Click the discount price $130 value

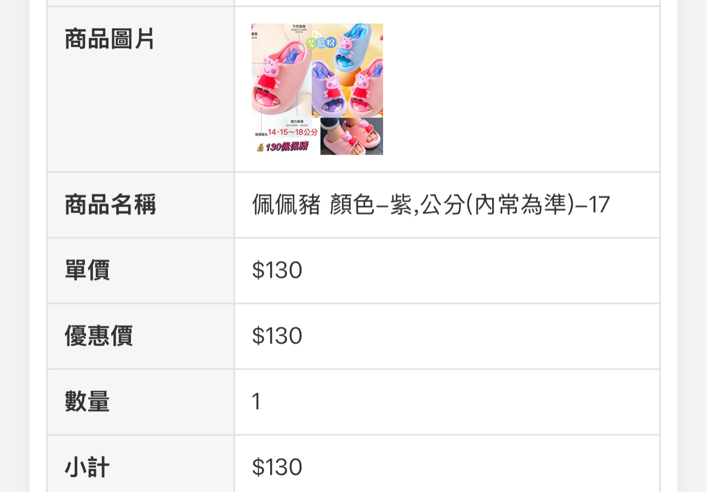[277, 336]
